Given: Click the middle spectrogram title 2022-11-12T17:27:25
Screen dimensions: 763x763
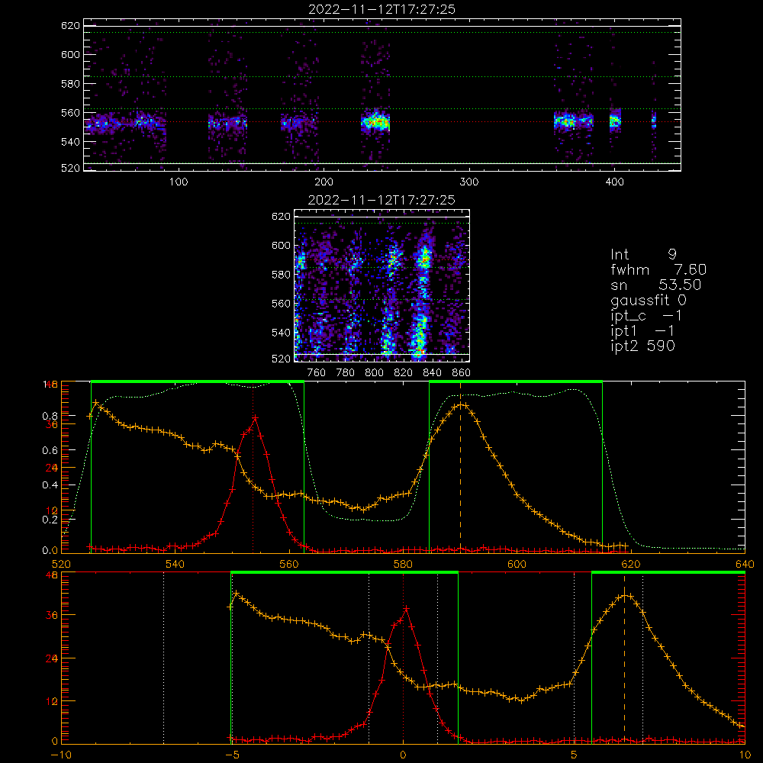Looking at the screenshot, I should (381, 200).
